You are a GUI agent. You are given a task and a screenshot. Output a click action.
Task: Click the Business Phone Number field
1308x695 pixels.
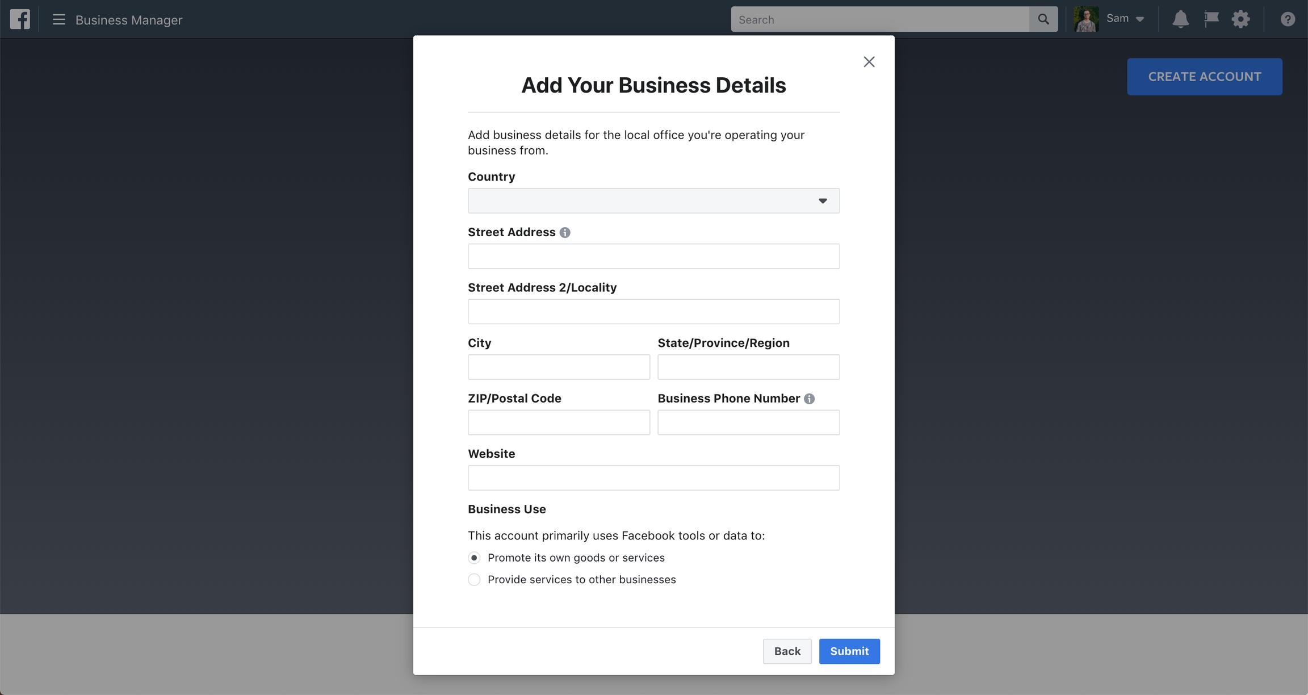pyautogui.click(x=748, y=422)
